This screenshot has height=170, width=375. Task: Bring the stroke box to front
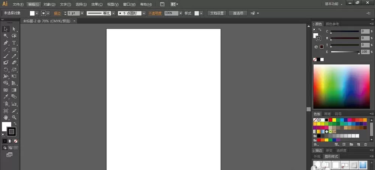click(x=12, y=131)
